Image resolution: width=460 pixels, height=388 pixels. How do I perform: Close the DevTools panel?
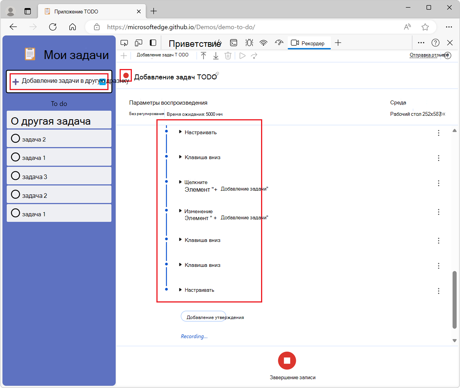(x=450, y=43)
